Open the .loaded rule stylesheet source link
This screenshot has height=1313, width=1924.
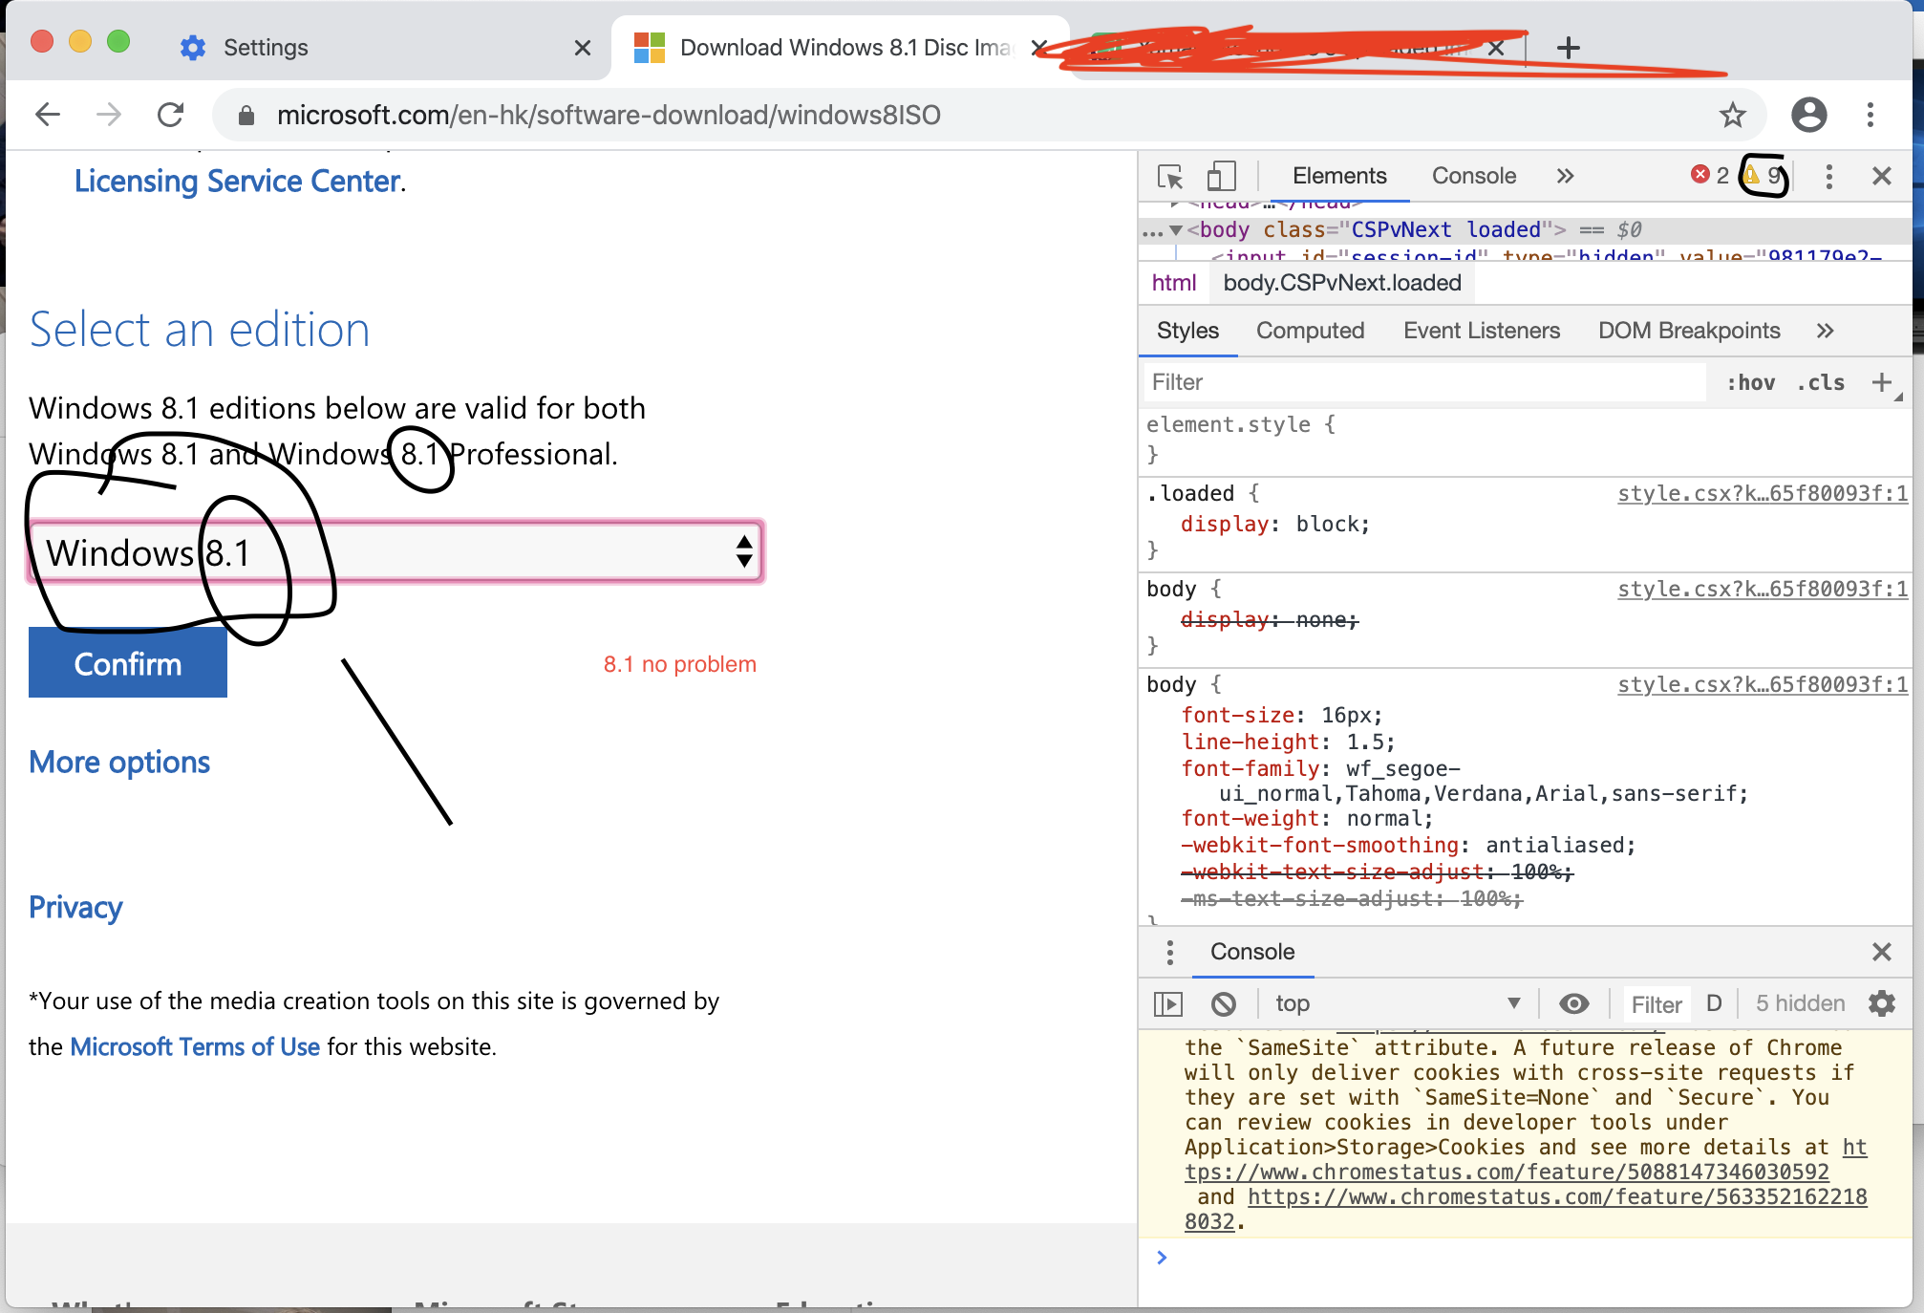tap(1762, 493)
